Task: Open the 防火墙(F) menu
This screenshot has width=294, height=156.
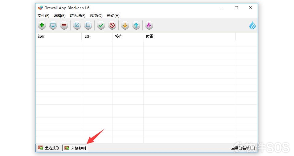Action: (77, 16)
